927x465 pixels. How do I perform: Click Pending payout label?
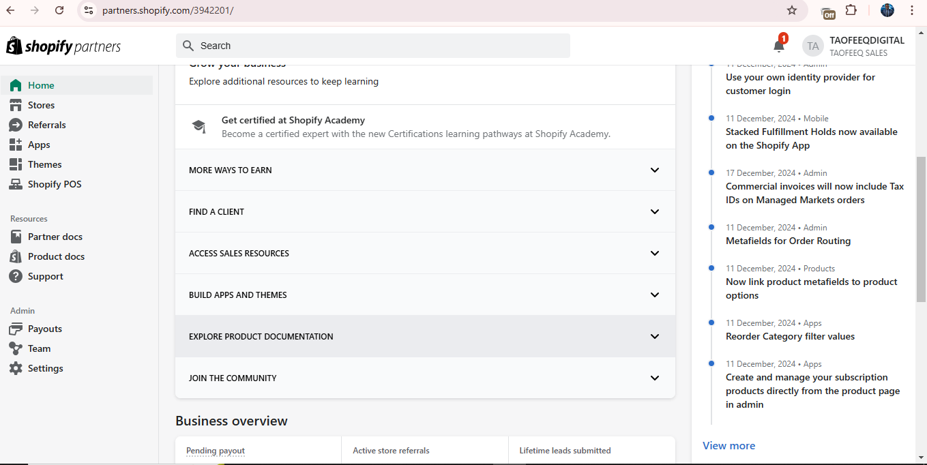point(216,451)
